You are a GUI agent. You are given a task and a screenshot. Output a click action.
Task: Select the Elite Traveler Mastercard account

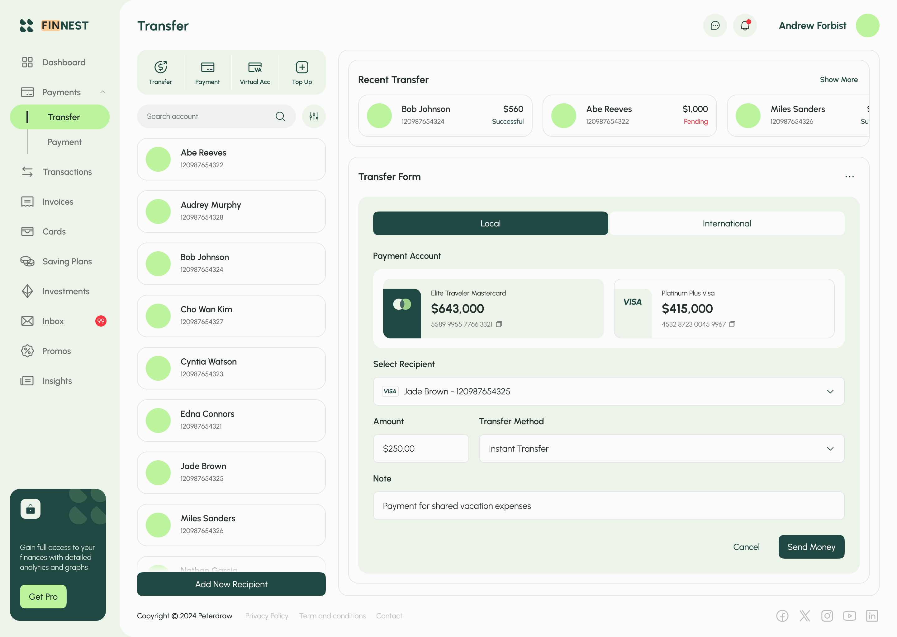(x=493, y=308)
